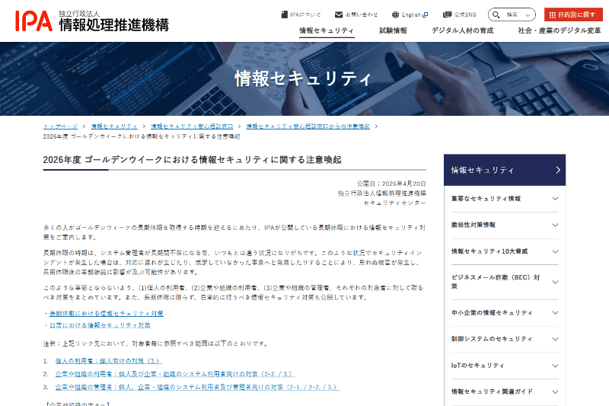609x406 pixels.
Task: Open 個人の利用者：個人向けの対策 link
Action: (108, 361)
